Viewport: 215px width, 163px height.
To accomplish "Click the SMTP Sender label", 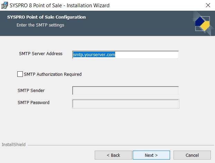I will [31, 91].
